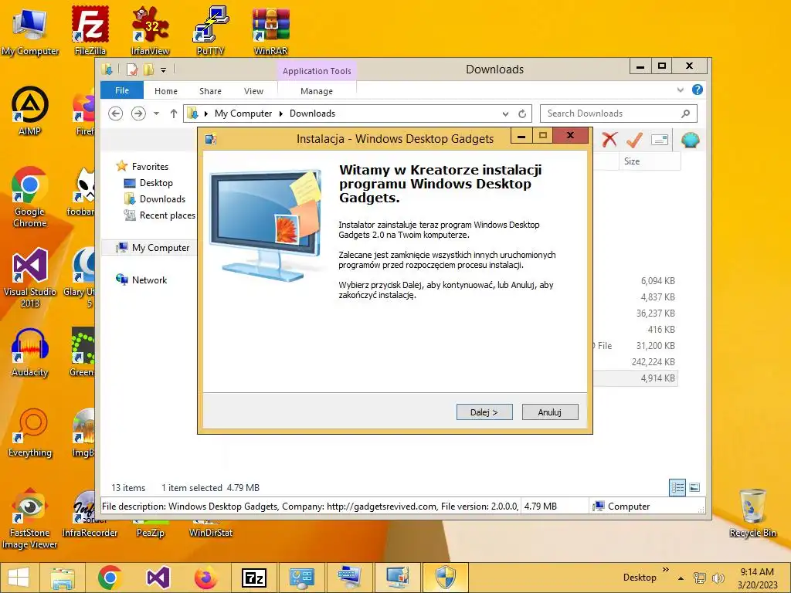
Task: Open Visual Studio 2013 desktop shortcut
Action: click(x=30, y=277)
